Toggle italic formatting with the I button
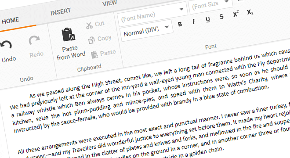The height and width of the screenshot is (158, 290). (x=194, y=22)
